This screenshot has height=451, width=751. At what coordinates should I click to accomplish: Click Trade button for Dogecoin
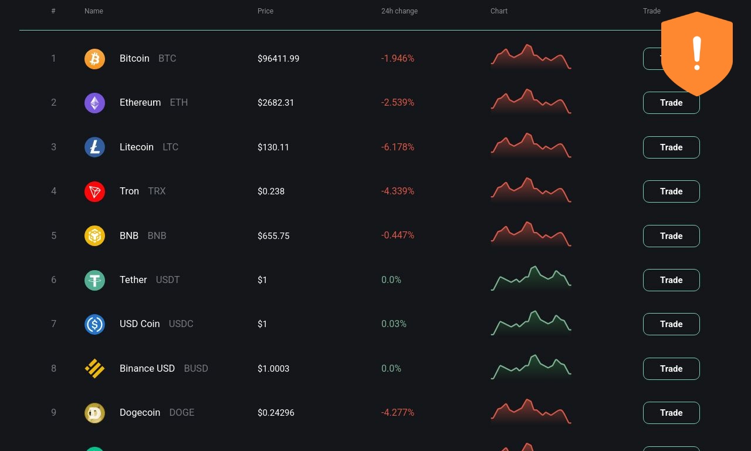click(x=671, y=413)
